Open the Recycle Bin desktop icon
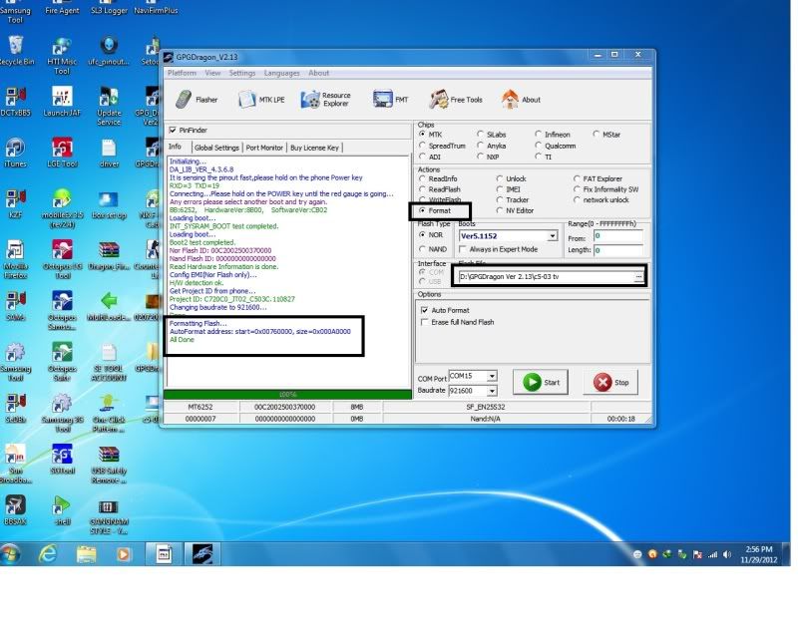This screenshot has height=638, width=798. (16, 51)
